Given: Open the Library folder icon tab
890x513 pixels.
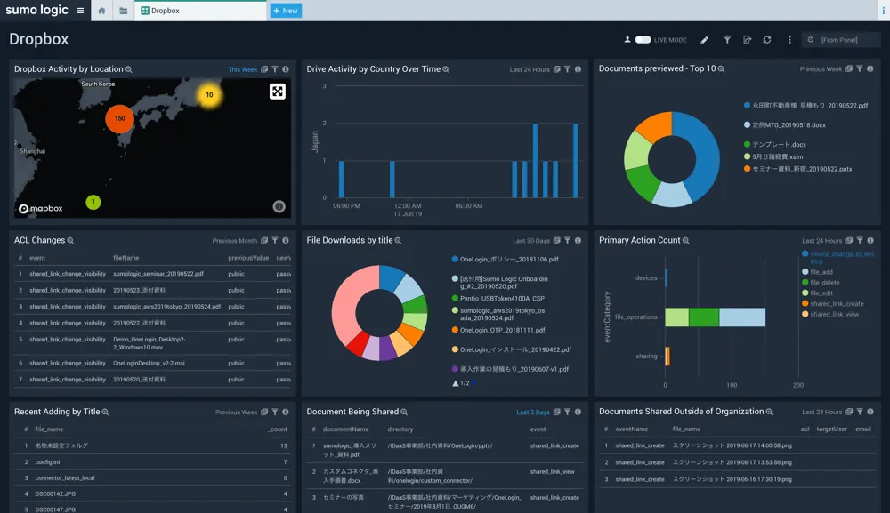Looking at the screenshot, I should pos(124,11).
